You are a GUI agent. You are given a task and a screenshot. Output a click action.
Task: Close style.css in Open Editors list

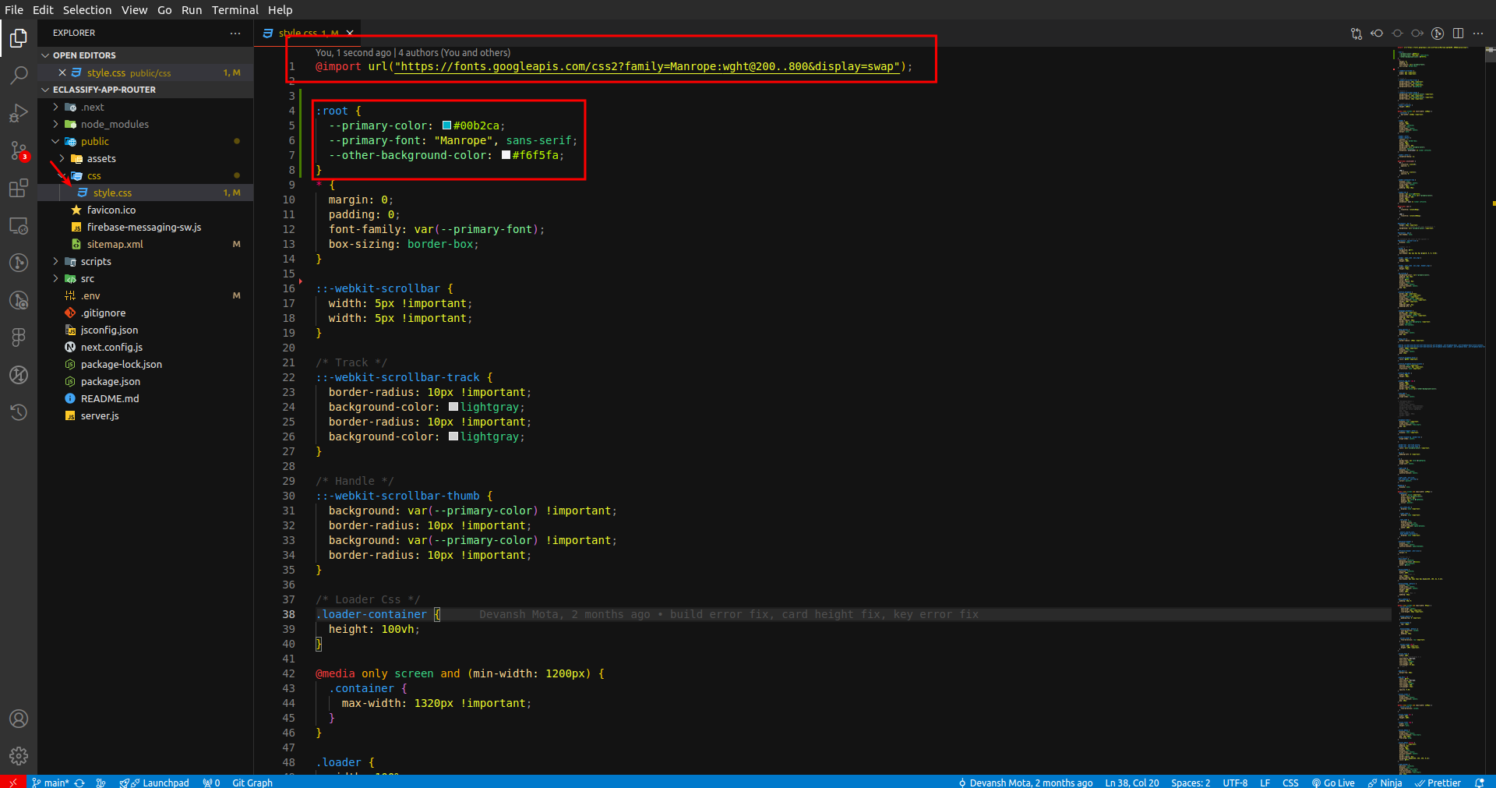[x=62, y=72]
